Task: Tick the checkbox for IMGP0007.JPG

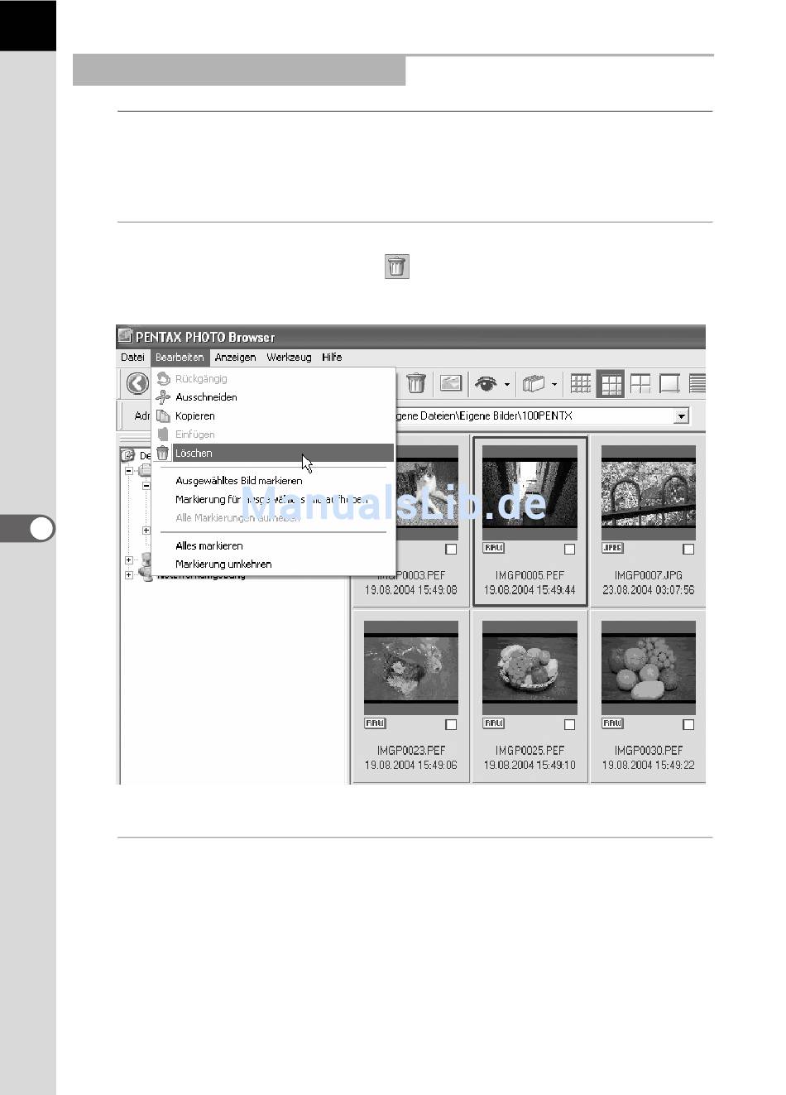Action: tap(688, 550)
